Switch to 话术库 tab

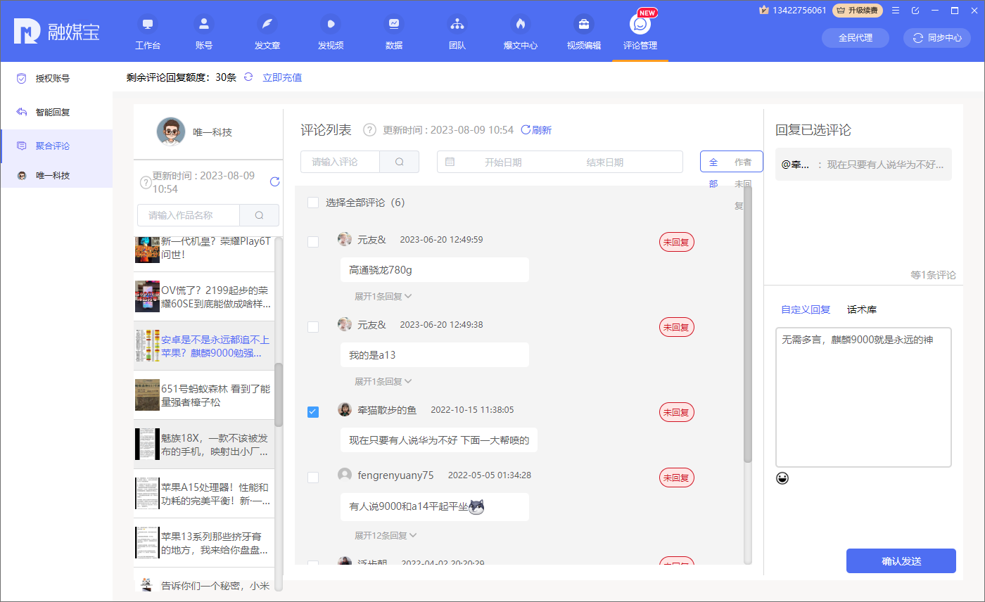(x=862, y=309)
